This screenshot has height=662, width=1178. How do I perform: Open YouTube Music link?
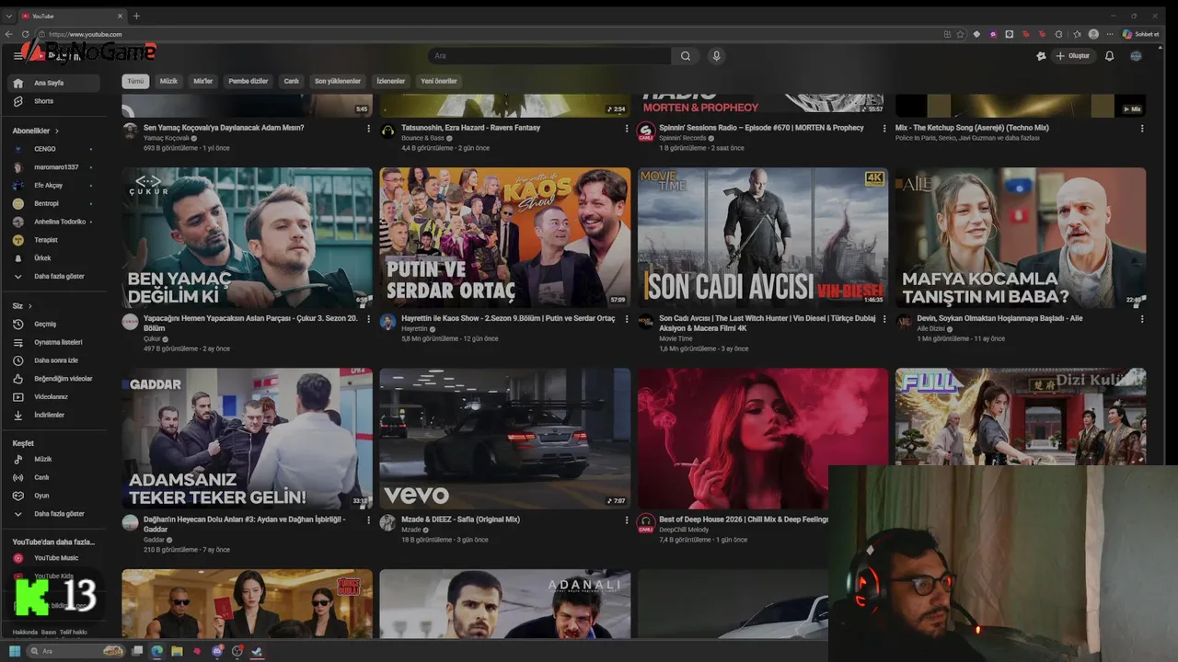[x=54, y=558]
